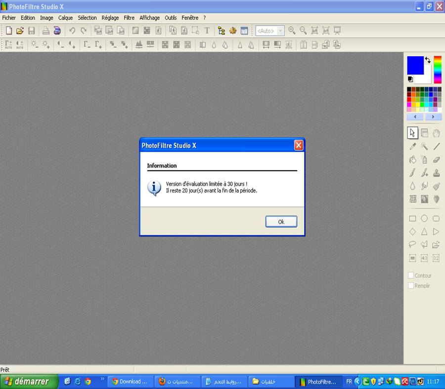The image size is (445, 389).
Task: Open the Réglage menu
Action: point(110,18)
